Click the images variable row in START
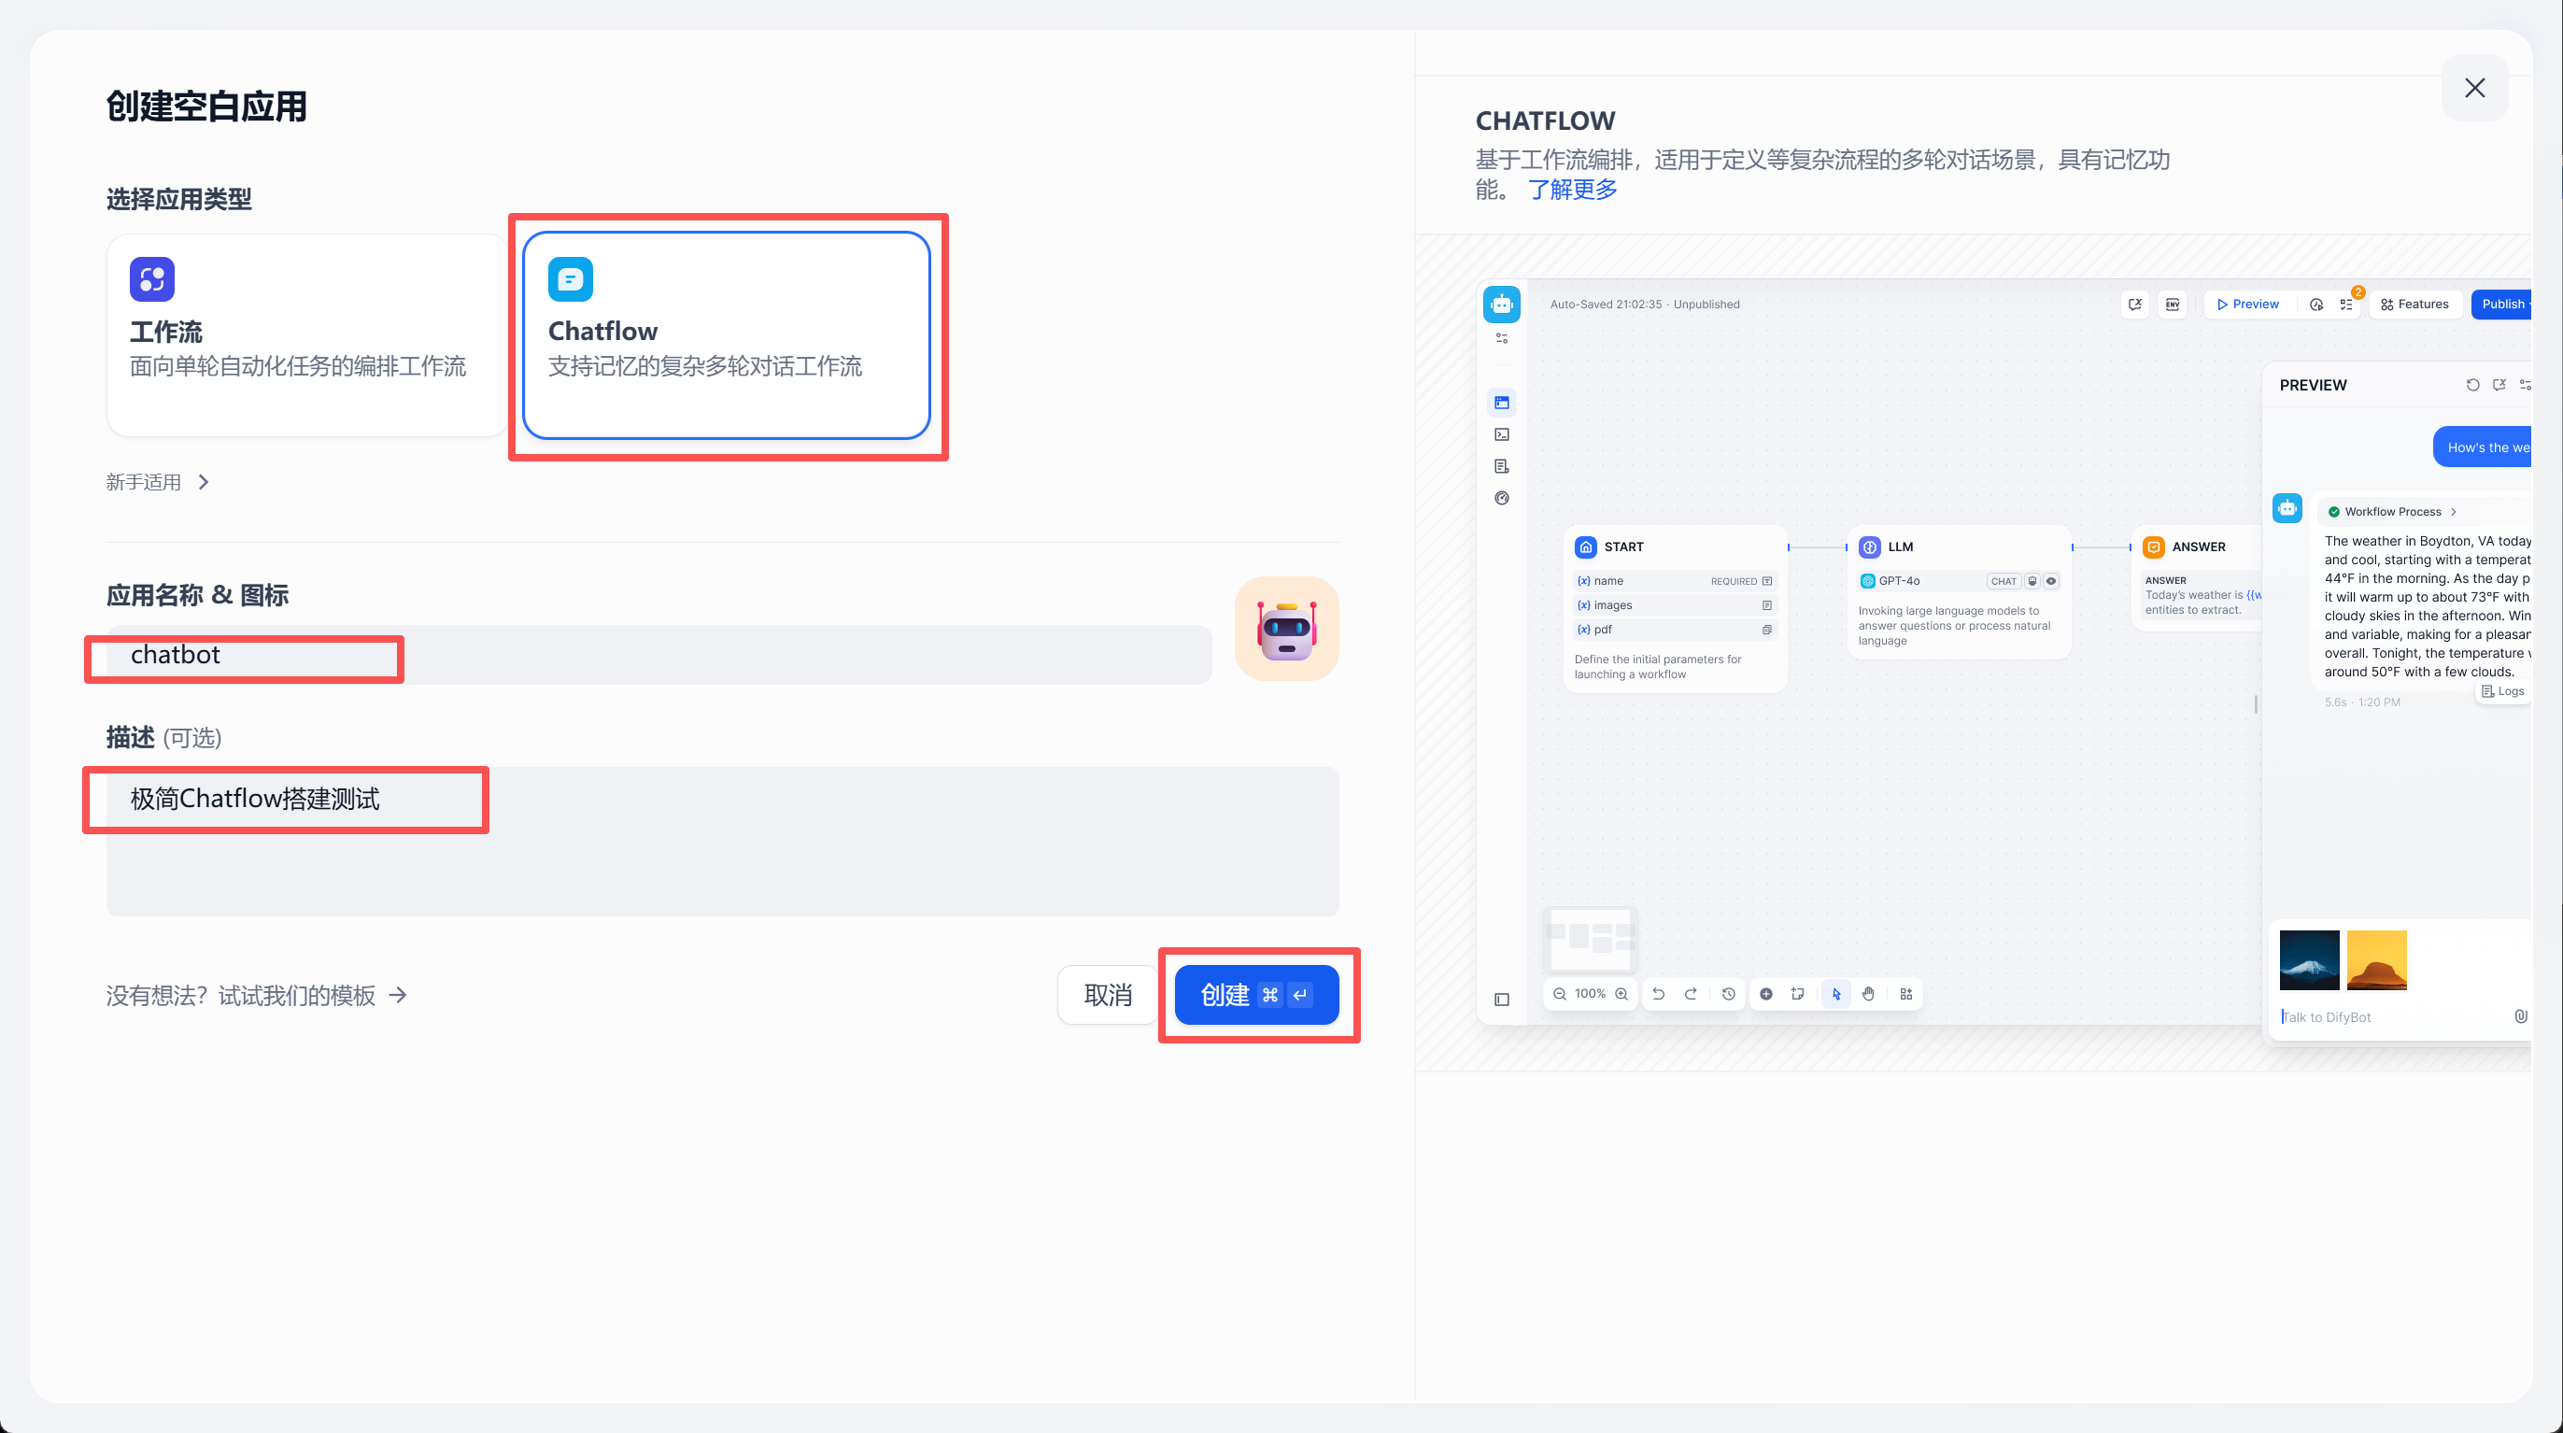The height and width of the screenshot is (1433, 2563). [x=1675, y=605]
